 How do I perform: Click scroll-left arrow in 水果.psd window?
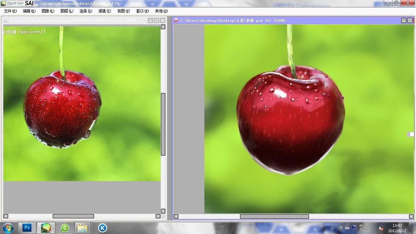pyautogui.click(x=176, y=216)
